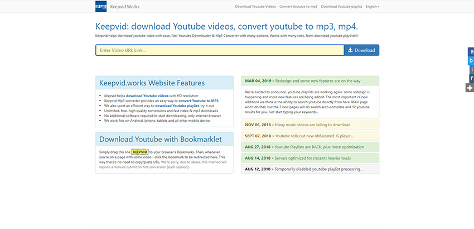The height and width of the screenshot is (229, 474).
Task: Open Convert Youtube to mp3 menu item
Action: [x=298, y=7]
